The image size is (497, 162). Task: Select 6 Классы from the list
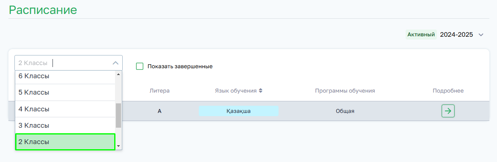click(65, 77)
